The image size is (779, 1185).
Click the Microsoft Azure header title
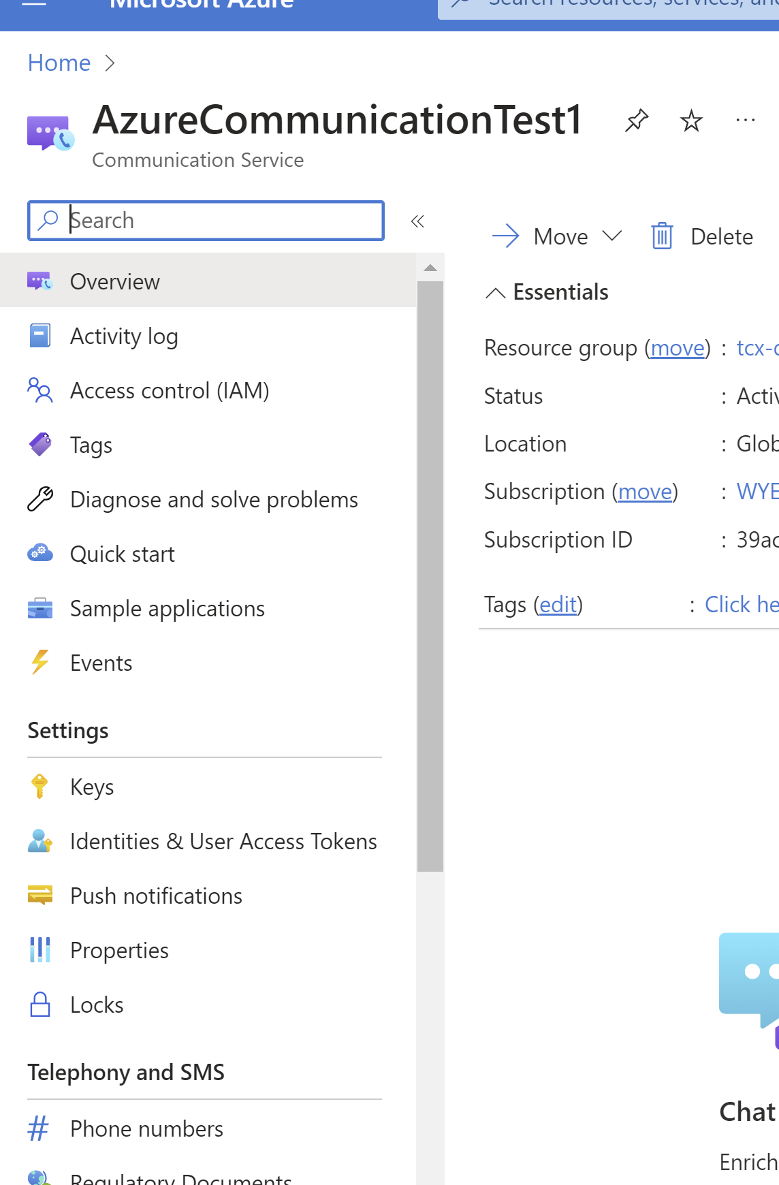click(x=202, y=4)
